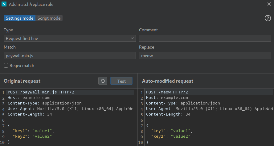The image size is (274, 146).
Task: Click the Replace field containing meow
Action: [205, 56]
